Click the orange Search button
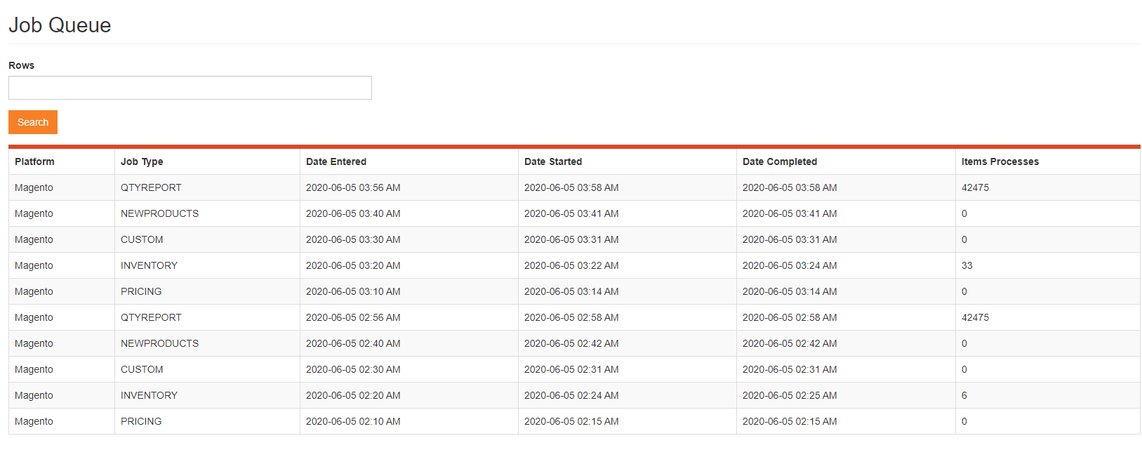The width and height of the screenshot is (1142, 450). point(33,122)
